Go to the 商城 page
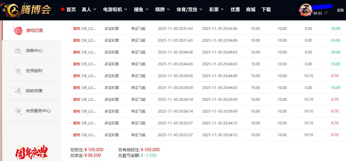Viewport: 346px width, 161px height. [x=251, y=9]
